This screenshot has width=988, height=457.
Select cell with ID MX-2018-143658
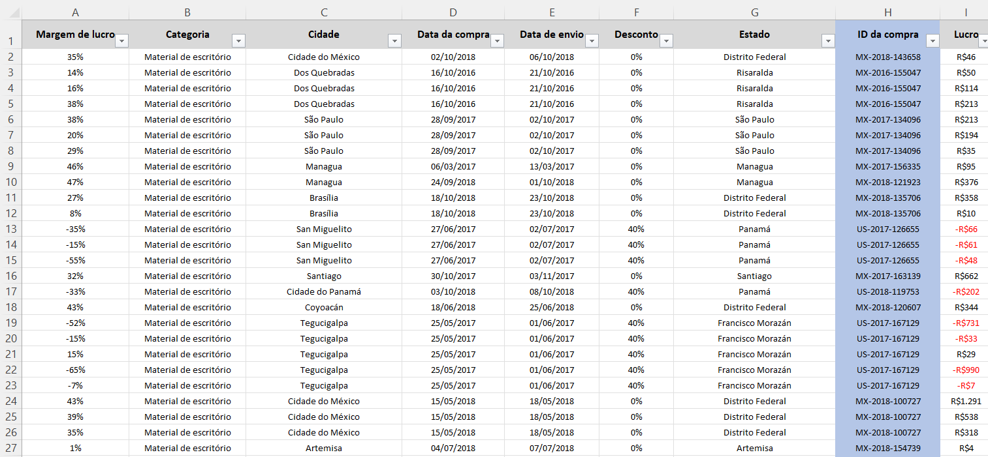(888, 57)
